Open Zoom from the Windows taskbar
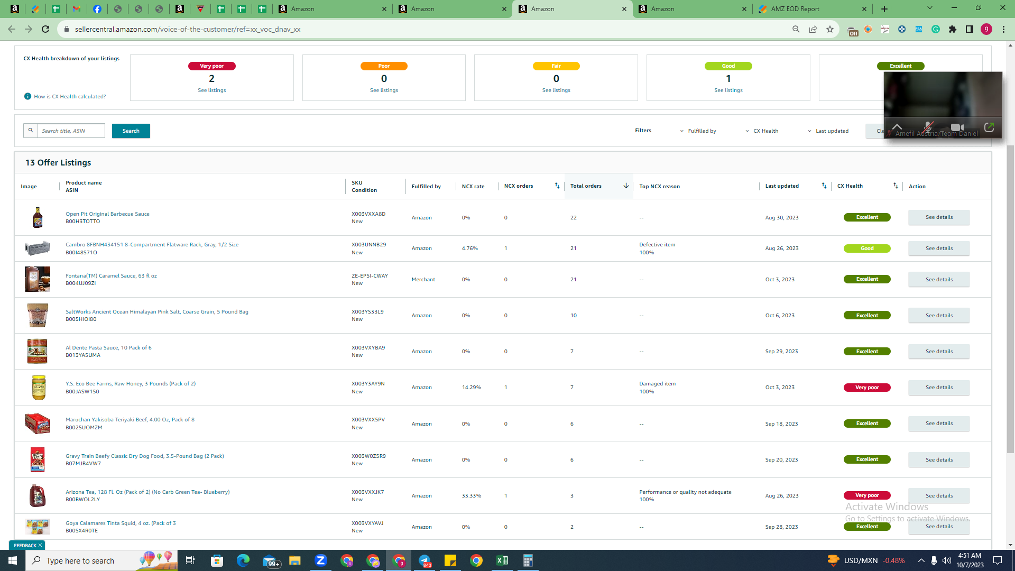 coord(321,560)
